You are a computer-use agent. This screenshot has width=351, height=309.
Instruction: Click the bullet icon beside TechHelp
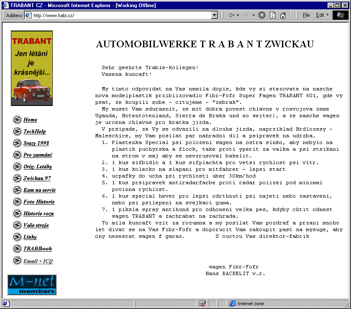tap(17, 131)
